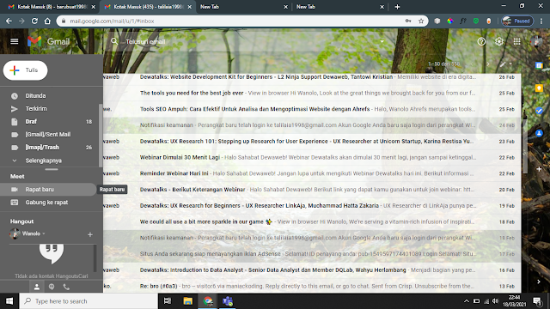This screenshot has height=309, width=550.
Task: Open Wanolo Hangout status dropdown
Action: [x=44, y=233]
